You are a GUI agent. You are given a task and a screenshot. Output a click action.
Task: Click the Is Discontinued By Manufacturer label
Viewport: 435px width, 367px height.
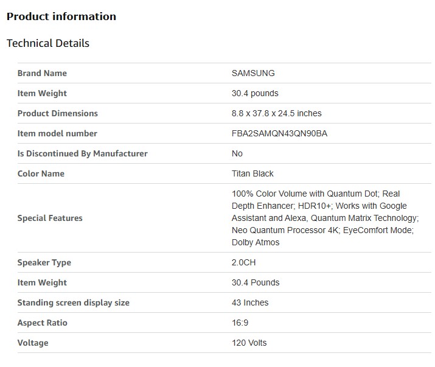pyautogui.click(x=82, y=153)
